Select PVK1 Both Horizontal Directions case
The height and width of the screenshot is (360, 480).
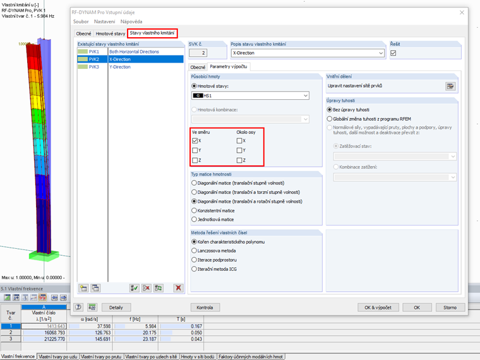coord(130,52)
